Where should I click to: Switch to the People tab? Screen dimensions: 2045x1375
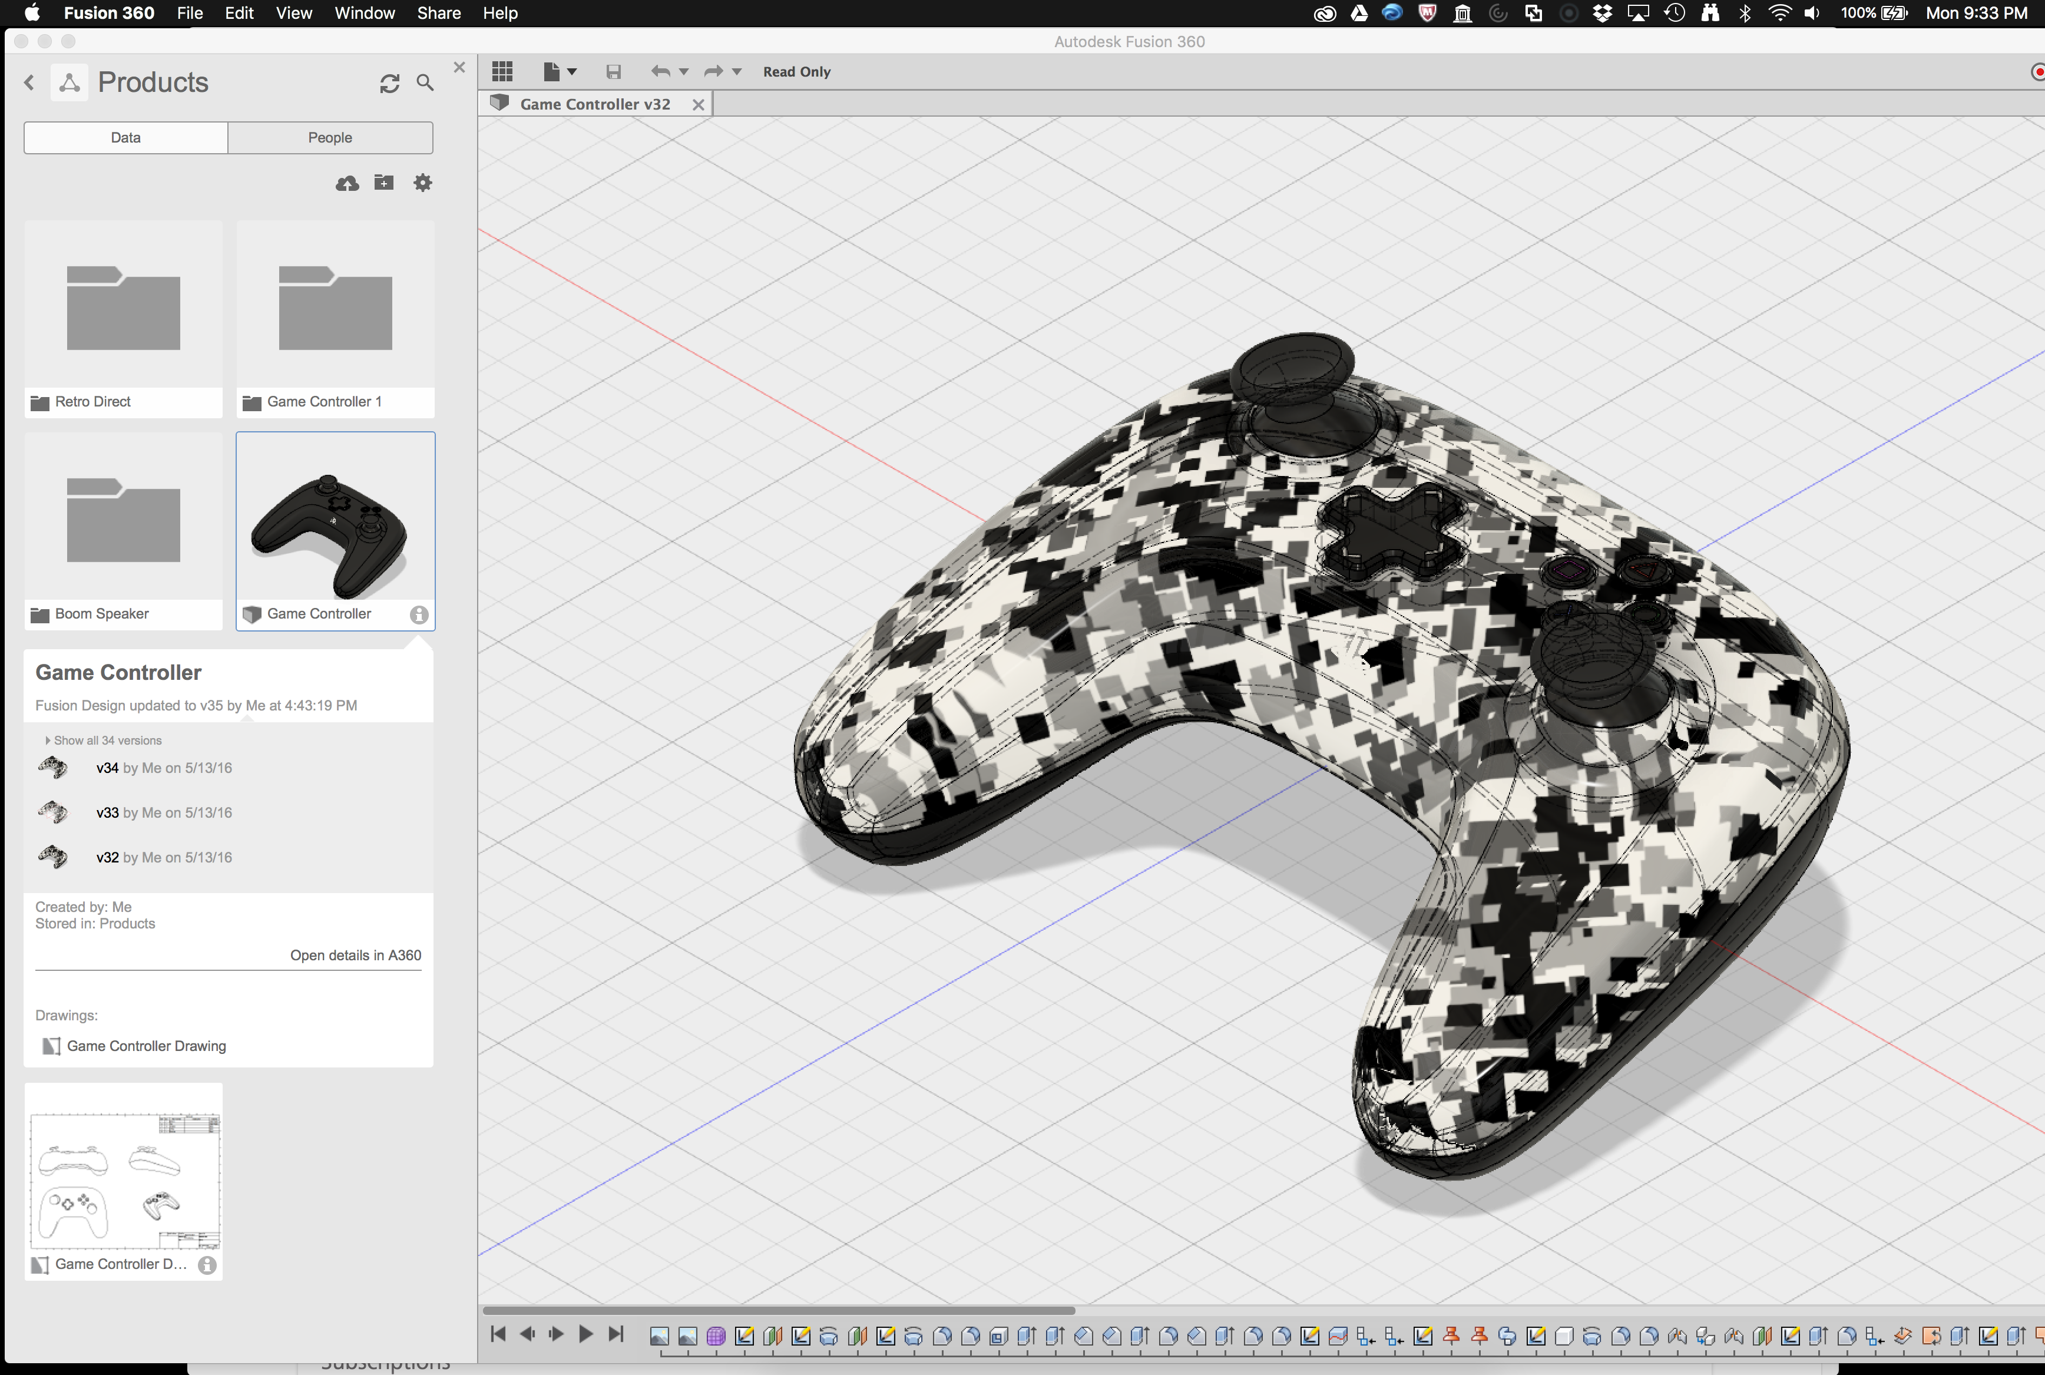pyautogui.click(x=330, y=138)
